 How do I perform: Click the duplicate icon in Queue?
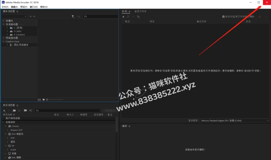click(138, 17)
